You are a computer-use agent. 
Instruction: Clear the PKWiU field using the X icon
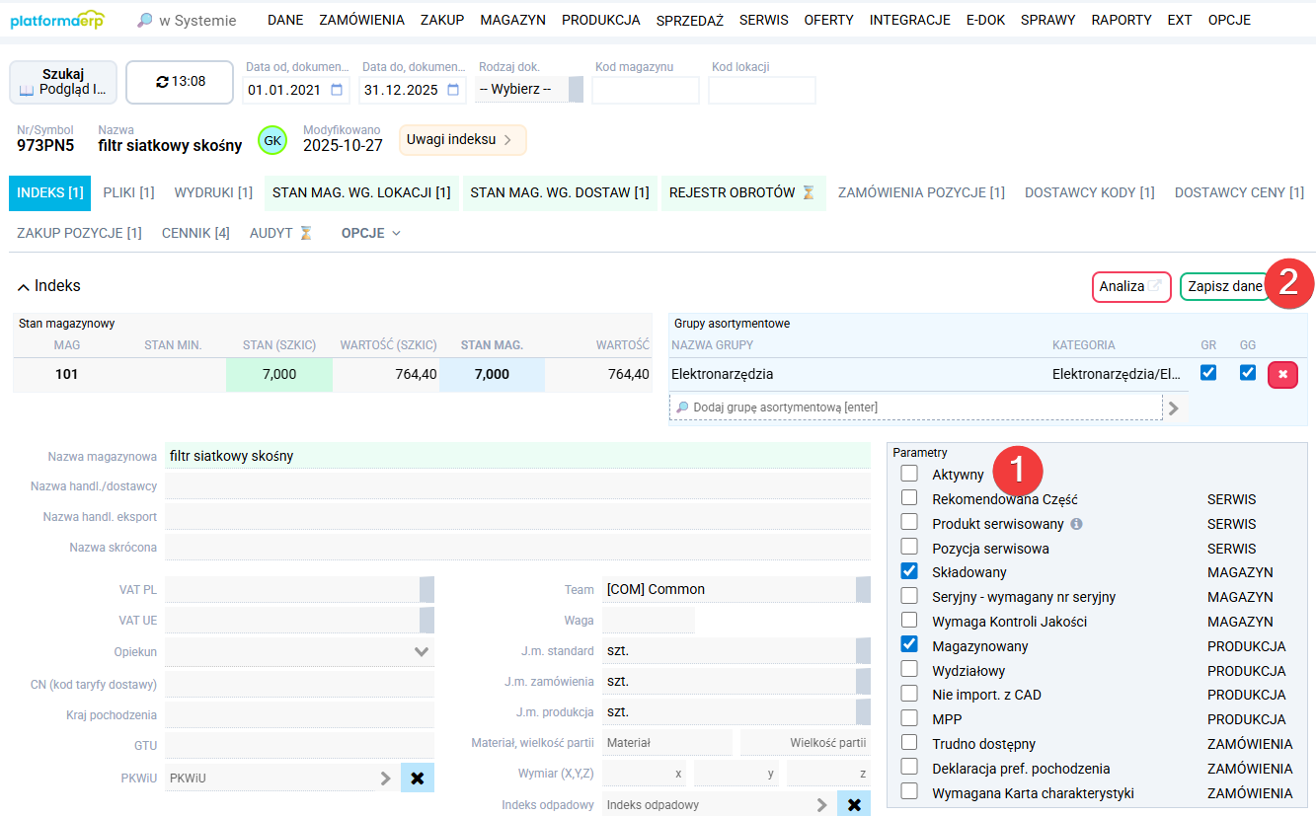[415, 778]
